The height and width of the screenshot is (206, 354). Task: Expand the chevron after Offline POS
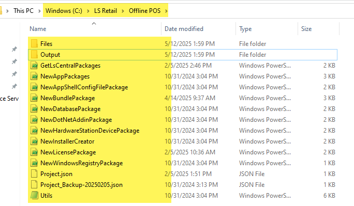pyautogui.click(x=166, y=11)
